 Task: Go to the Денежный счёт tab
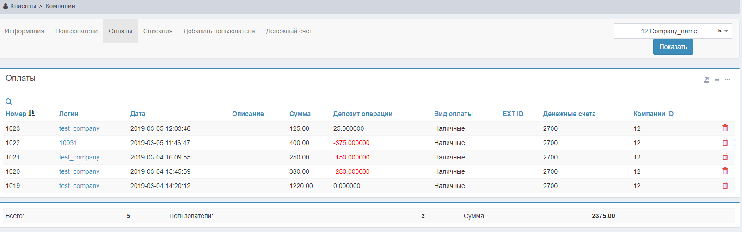(x=289, y=31)
